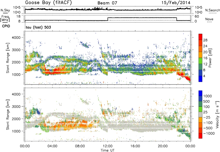The height and width of the screenshot is (152, 220).
Task: Click the '60' Nave axis value
Action: click(197, 16)
